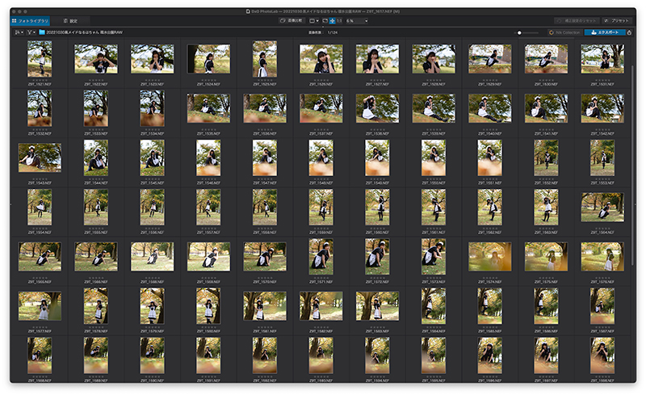This screenshot has height=395, width=646.
Task: Adjust the thumbnail size slider
Action: point(528,32)
